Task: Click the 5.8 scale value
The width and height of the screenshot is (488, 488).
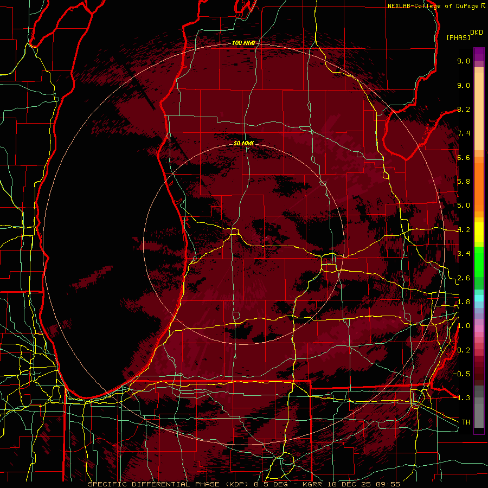Action: pos(464,181)
